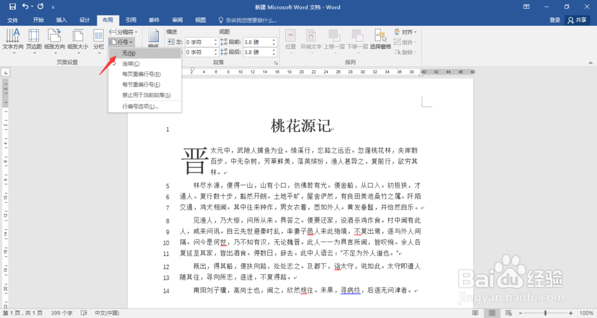Click the page indicator 第 1 页, 共 1 页
Viewport: 597px width, 318px height.
pyautogui.click(x=23, y=313)
